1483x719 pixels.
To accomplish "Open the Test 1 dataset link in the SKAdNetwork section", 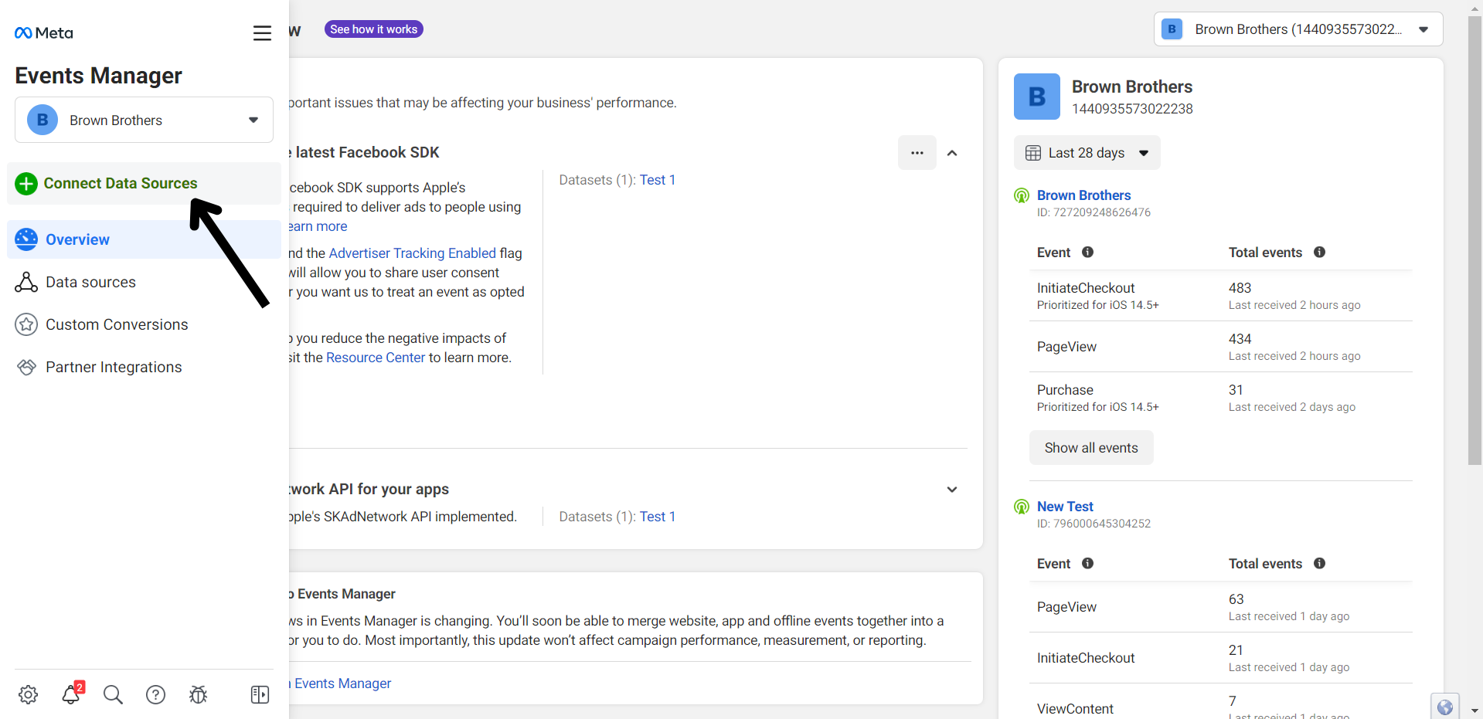I will pyautogui.click(x=657, y=517).
